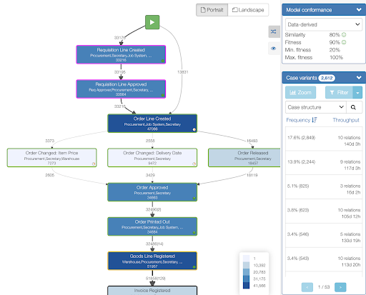Go to previous case variants page

(x=307, y=287)
